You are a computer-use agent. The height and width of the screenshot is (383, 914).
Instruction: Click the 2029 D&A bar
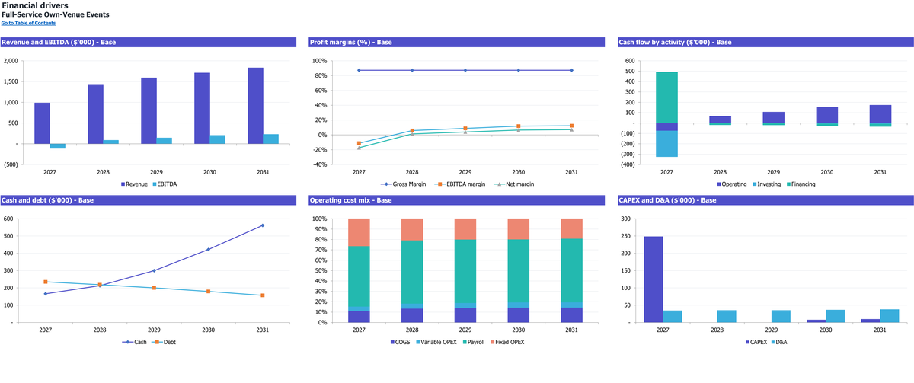coord(781,316)
